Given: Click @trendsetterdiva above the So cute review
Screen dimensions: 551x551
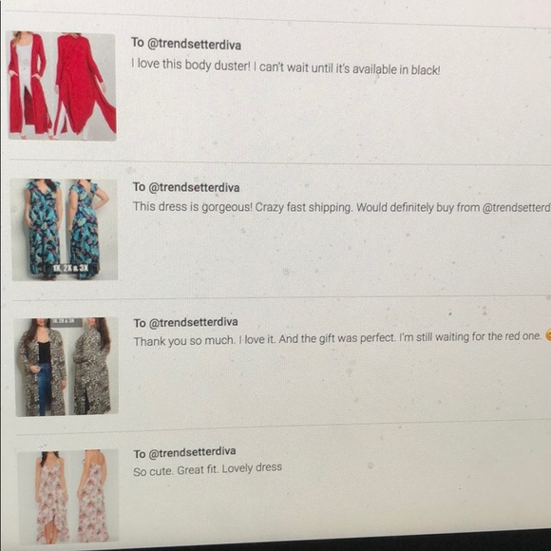Looking at the screenshot, I should (192, 452).
